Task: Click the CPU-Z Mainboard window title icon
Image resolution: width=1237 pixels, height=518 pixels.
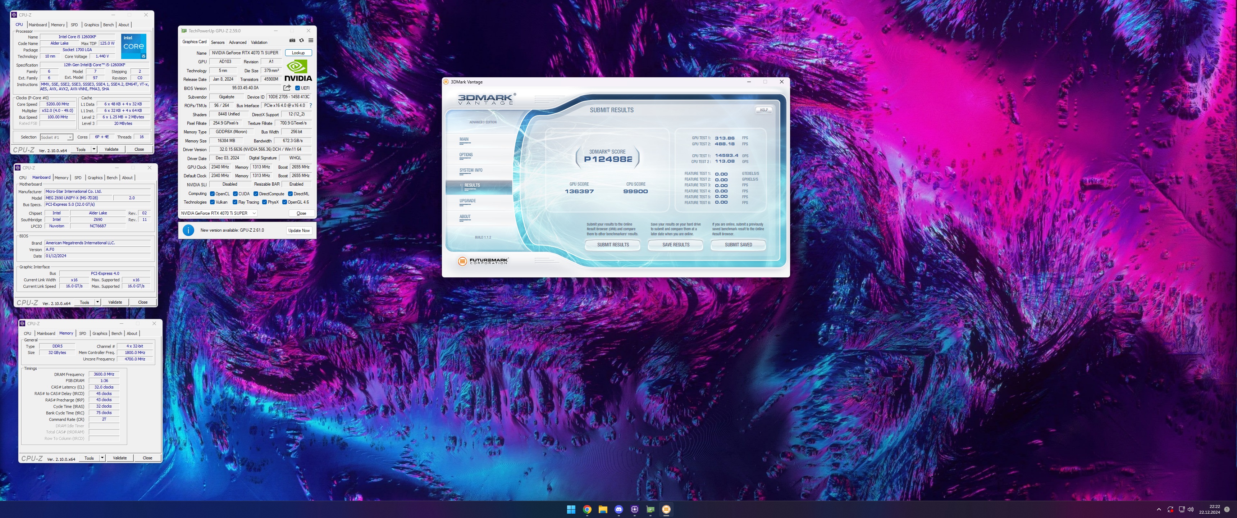Action: pos(18,168)
